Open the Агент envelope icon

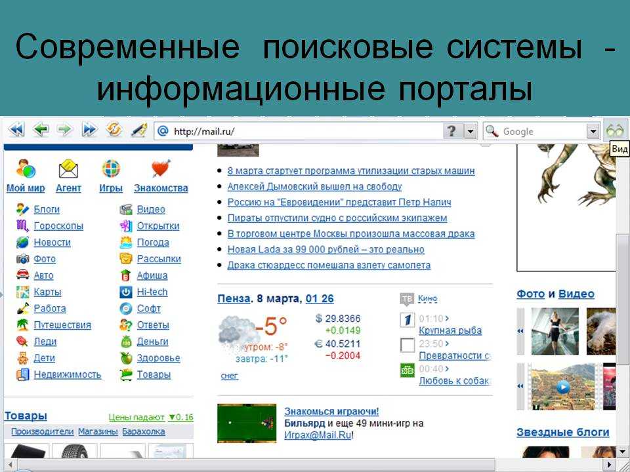[x=68, y=169]
